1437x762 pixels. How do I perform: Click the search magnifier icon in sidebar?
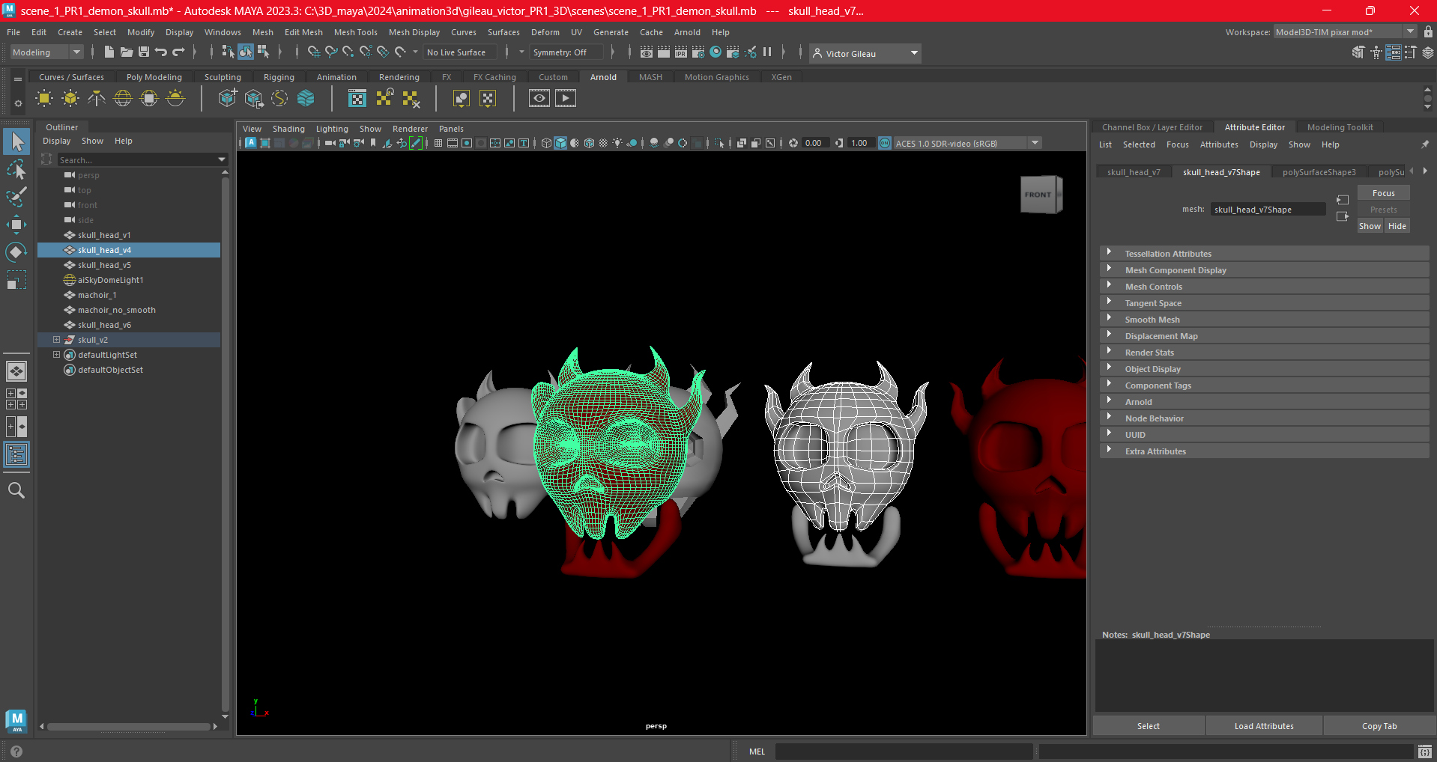click(x=16, y=490)
